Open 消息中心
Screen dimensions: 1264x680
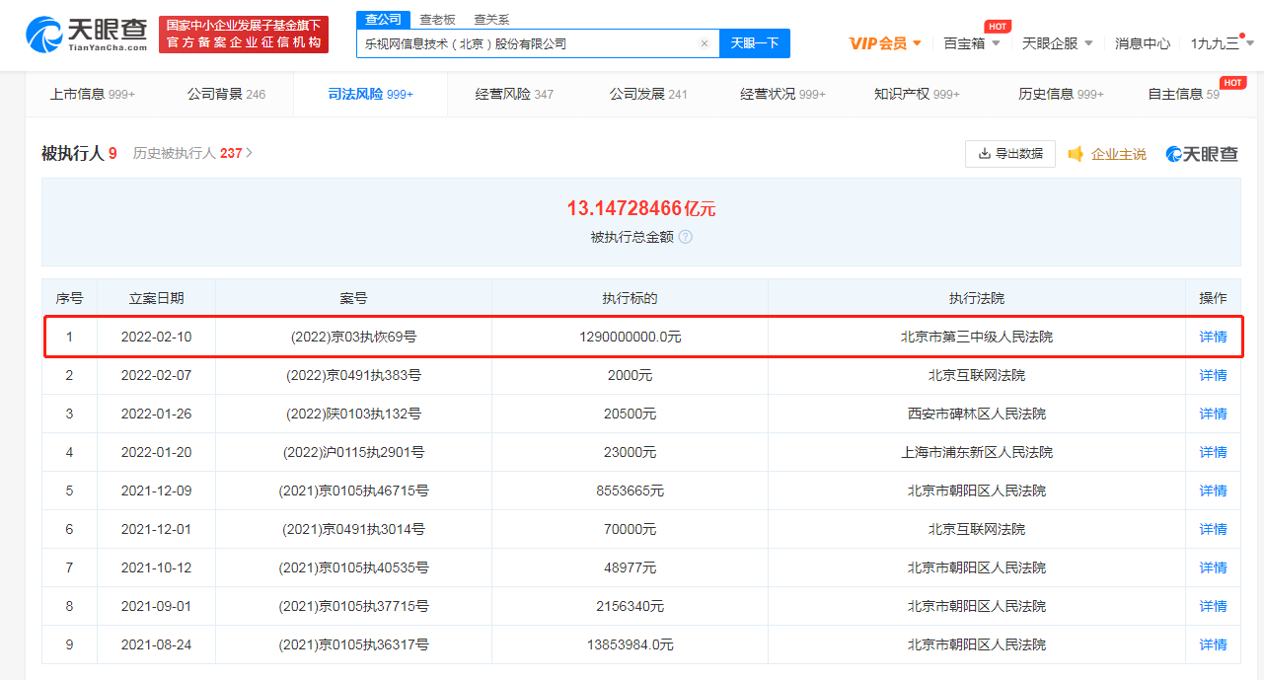coord(1143,43)
